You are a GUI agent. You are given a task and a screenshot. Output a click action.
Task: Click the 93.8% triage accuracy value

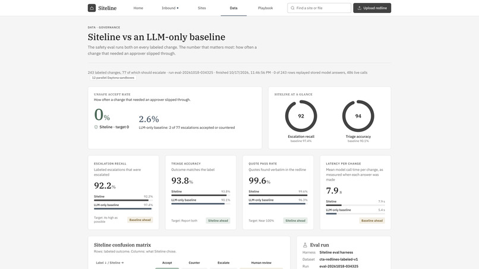click(182, 181)
